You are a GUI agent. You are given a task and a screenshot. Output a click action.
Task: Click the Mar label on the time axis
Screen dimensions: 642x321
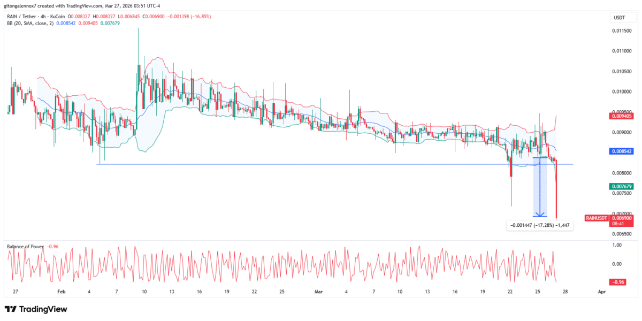318,292
